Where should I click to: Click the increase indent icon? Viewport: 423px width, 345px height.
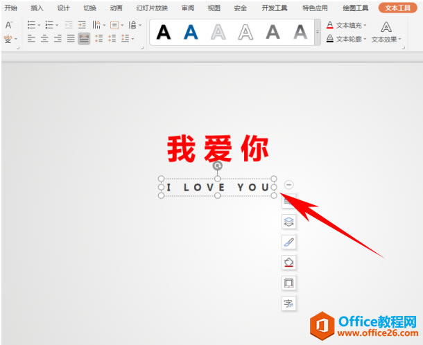82,25
